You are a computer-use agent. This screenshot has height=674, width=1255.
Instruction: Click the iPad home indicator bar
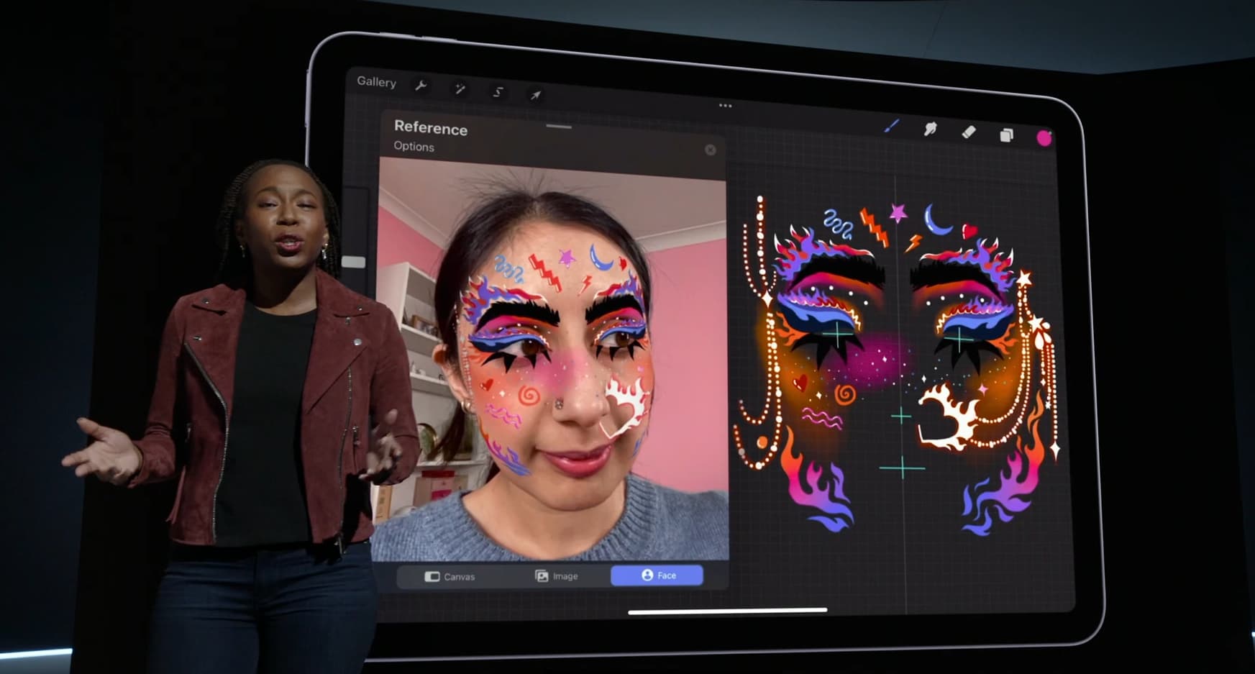[728, 611]
